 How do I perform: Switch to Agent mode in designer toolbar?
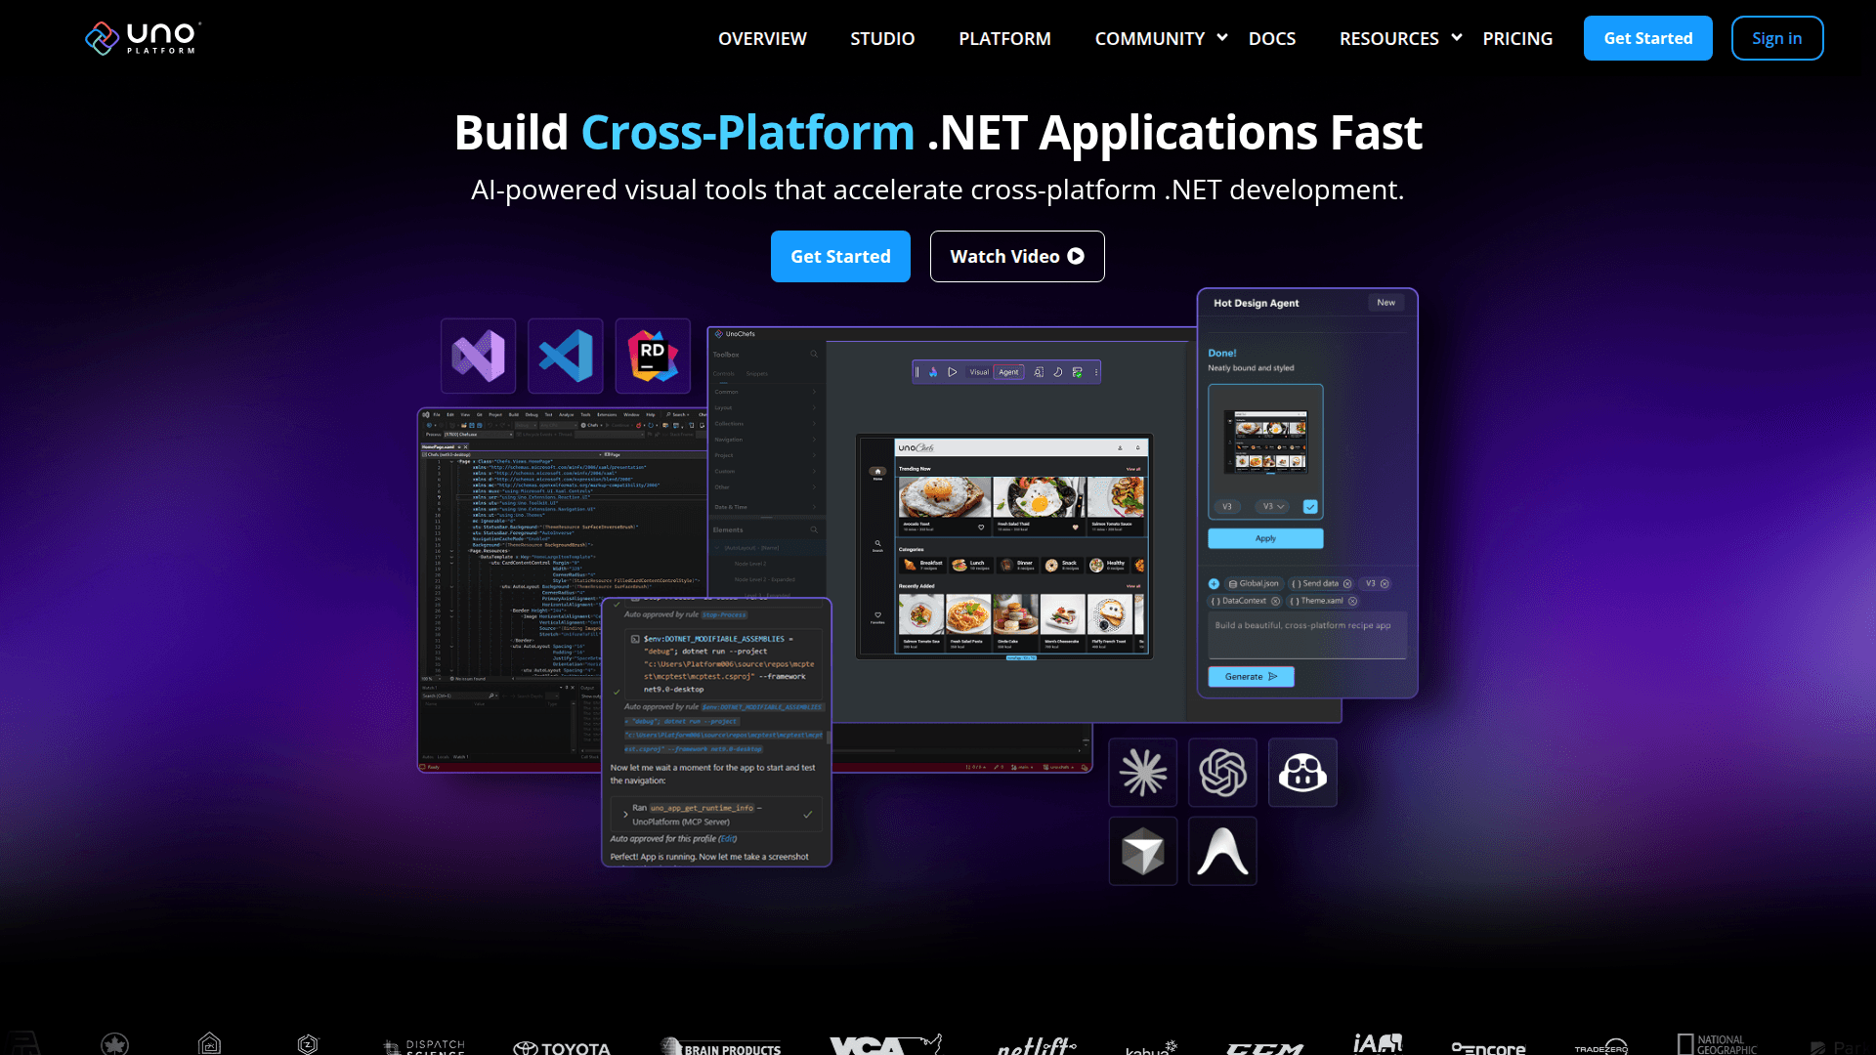coord(1008,372)
